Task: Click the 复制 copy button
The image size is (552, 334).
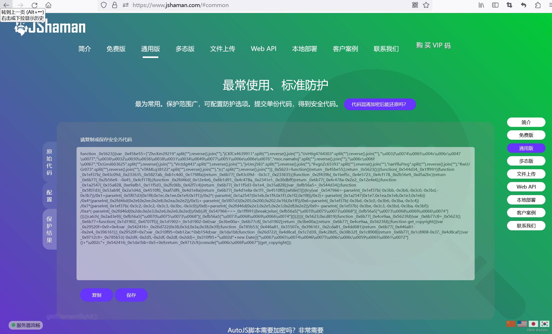Action: click(96, 295)
